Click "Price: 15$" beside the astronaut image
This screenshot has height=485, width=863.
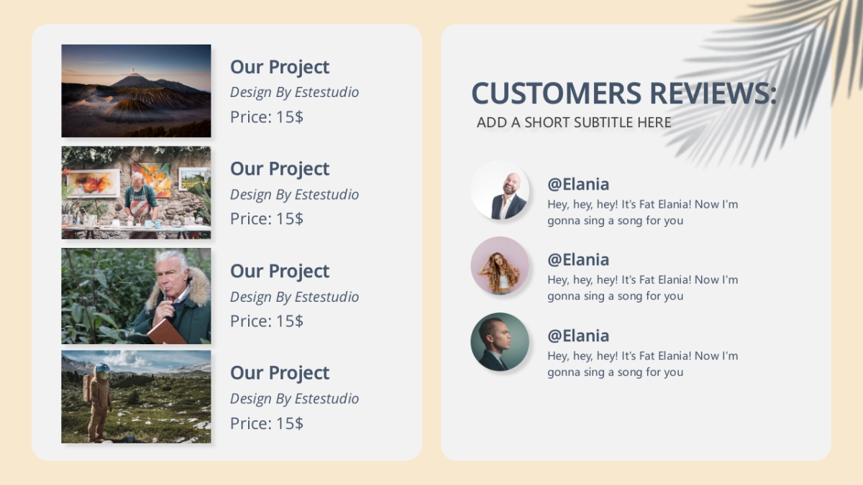267,423
